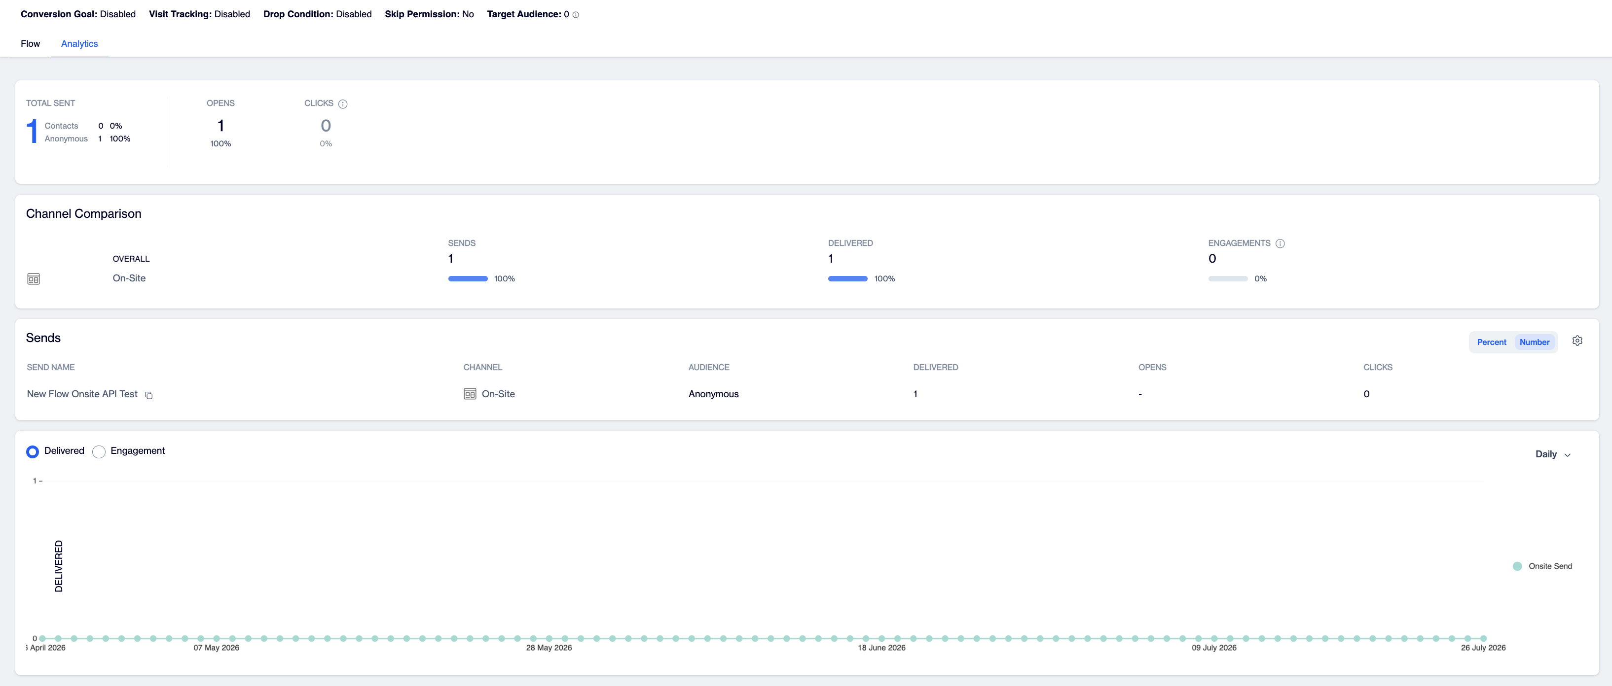Switch Sends view to Percent

(x=1492, y=342)
